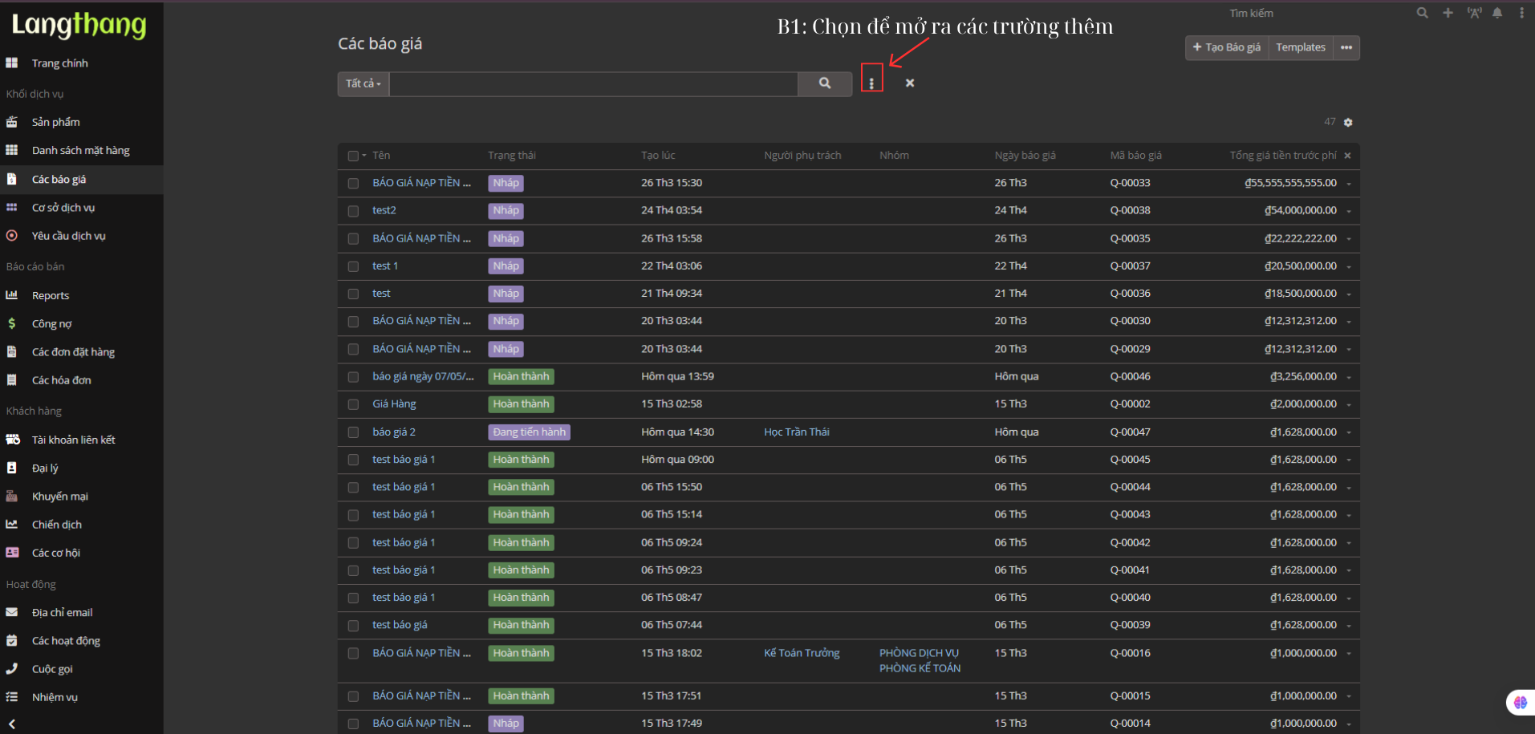
Task: Click the quick create plus icon
Action: pyautogui.click(x=1448, y=13)
